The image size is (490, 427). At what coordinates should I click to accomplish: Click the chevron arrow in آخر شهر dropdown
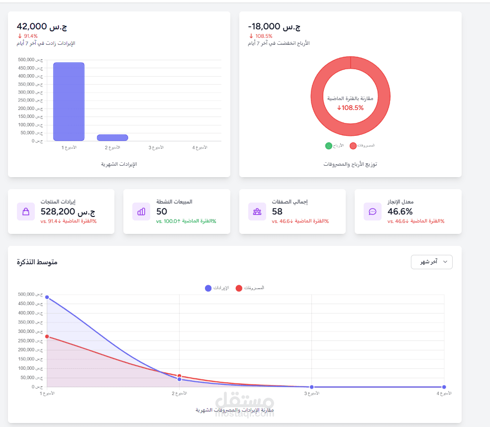445,262
